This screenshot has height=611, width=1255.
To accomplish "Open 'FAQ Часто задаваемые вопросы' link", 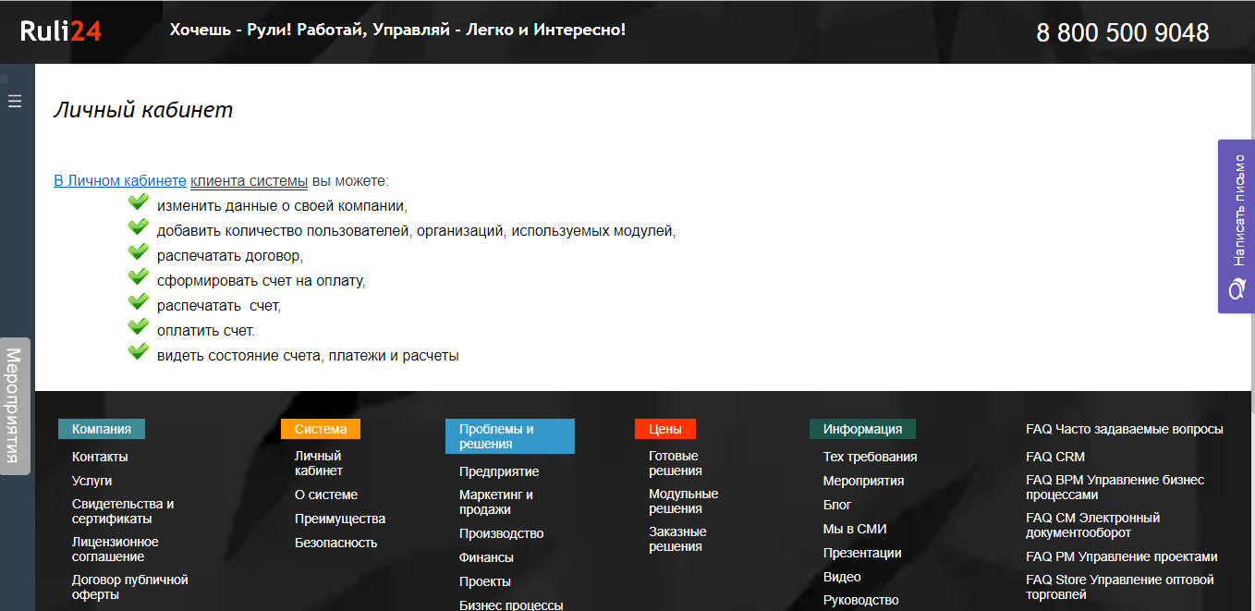I will tap(1125, 429).
